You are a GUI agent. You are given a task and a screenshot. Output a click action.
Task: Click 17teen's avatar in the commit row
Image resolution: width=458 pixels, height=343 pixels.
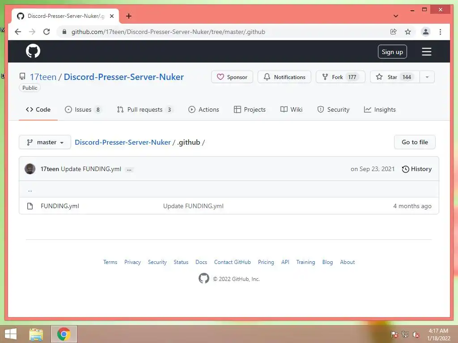click(x=30, y=168)
